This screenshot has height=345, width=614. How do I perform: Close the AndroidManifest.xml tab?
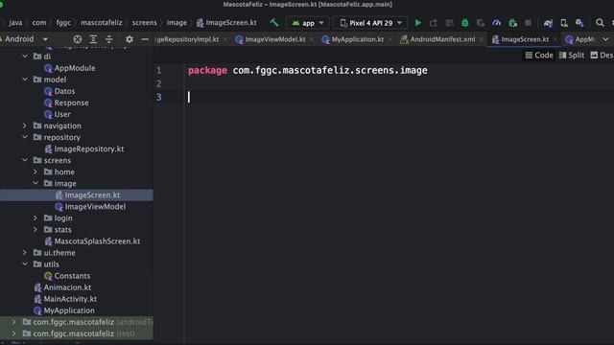pyautogui.click(x=482, y=39)
